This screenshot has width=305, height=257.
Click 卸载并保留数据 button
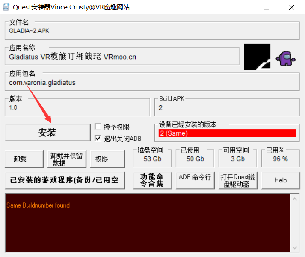(x=67, y=159)
